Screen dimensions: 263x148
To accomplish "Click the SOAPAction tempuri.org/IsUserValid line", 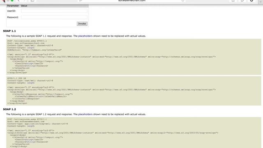I will pyautogui.click(x=35, y=50).
